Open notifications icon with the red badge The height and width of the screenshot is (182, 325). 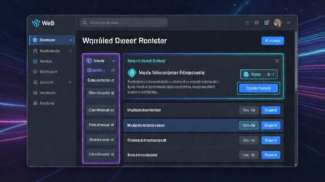(x=267, y=23)
